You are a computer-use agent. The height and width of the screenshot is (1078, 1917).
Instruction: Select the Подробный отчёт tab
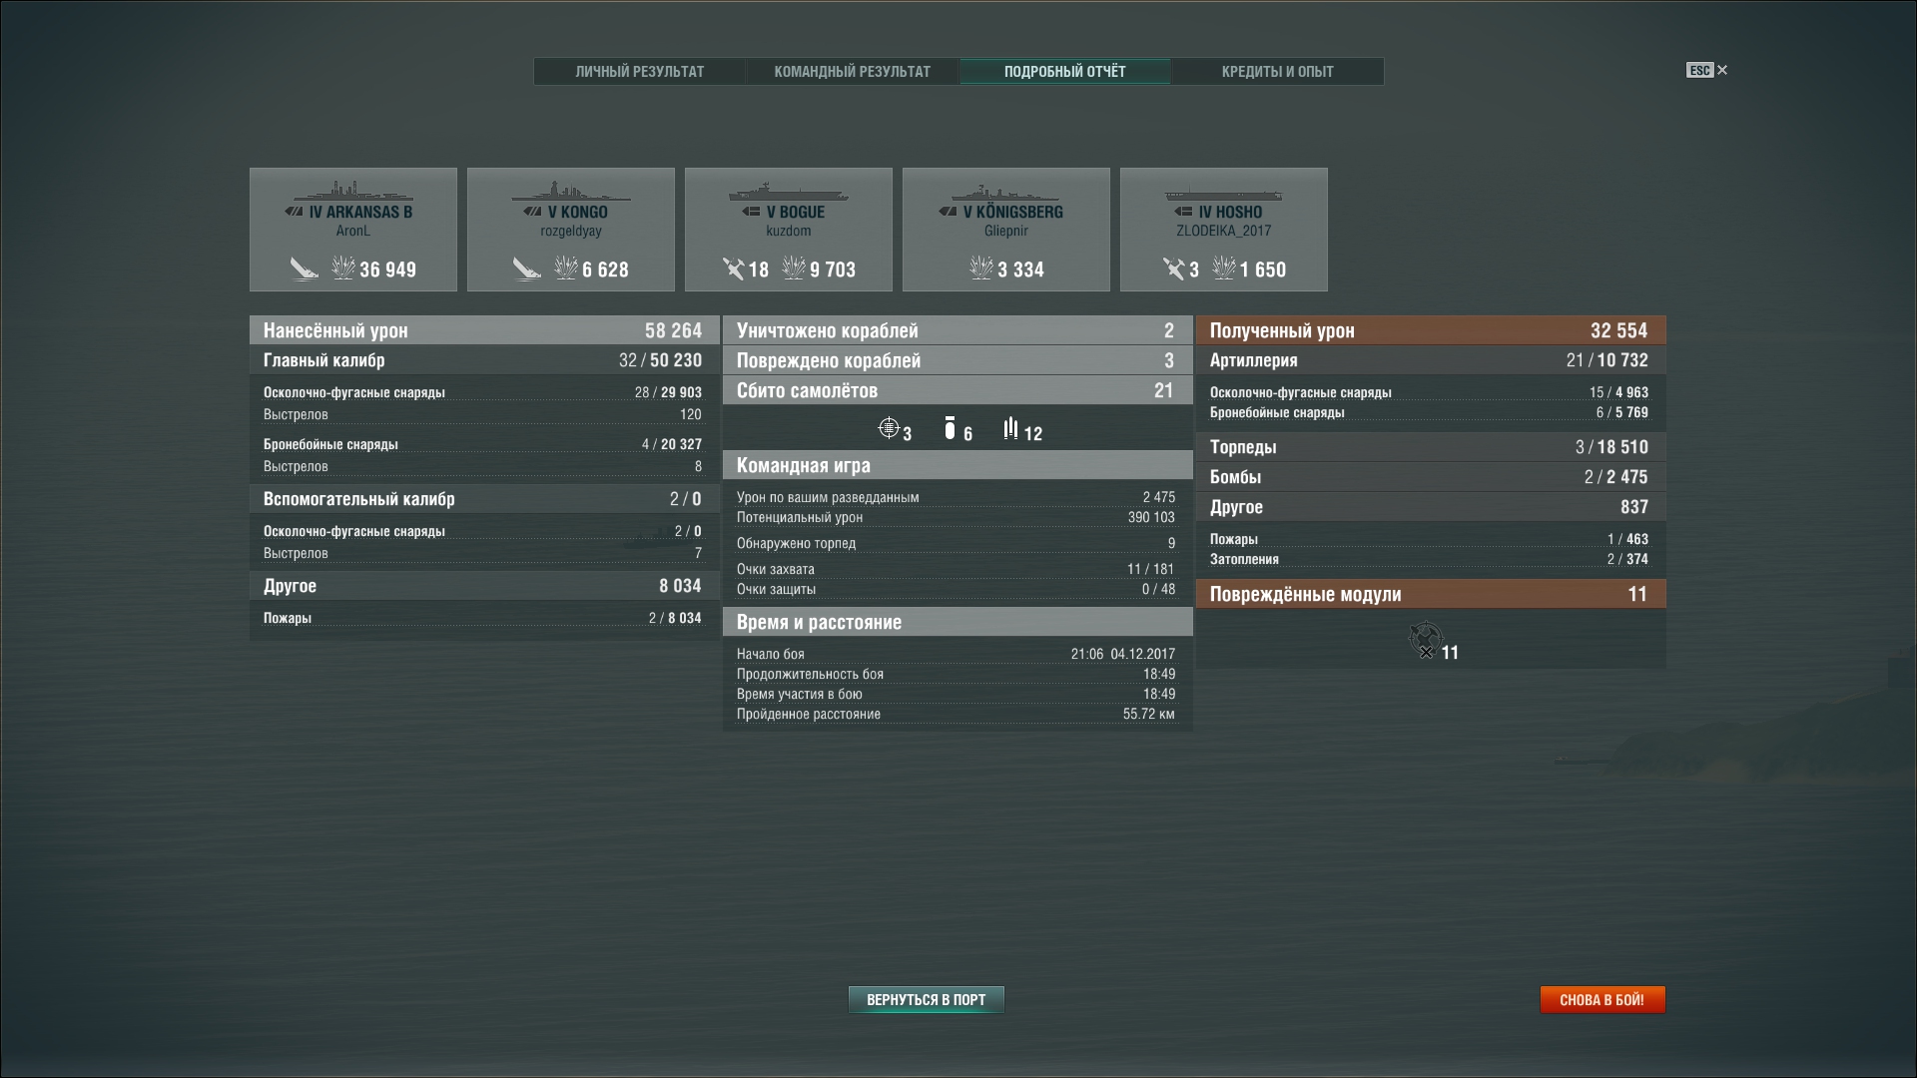(x=1065, y=72)
